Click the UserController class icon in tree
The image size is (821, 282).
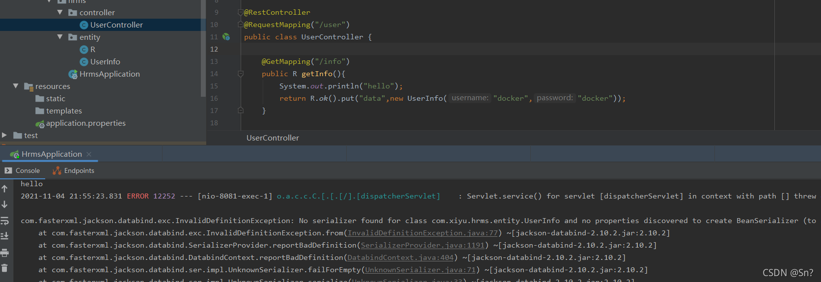(x=84, y=25)
